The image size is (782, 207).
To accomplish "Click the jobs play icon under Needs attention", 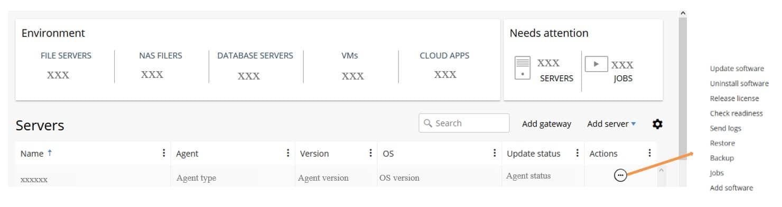I will [x=596, y=64].
